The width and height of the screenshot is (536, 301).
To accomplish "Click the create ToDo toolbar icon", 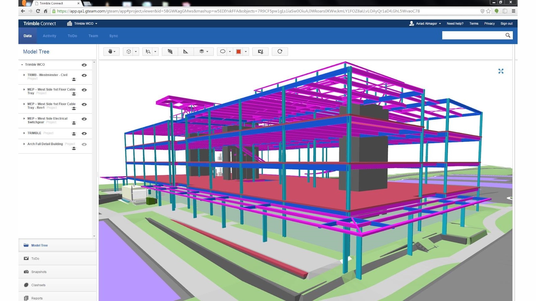I will pos(260,52).
